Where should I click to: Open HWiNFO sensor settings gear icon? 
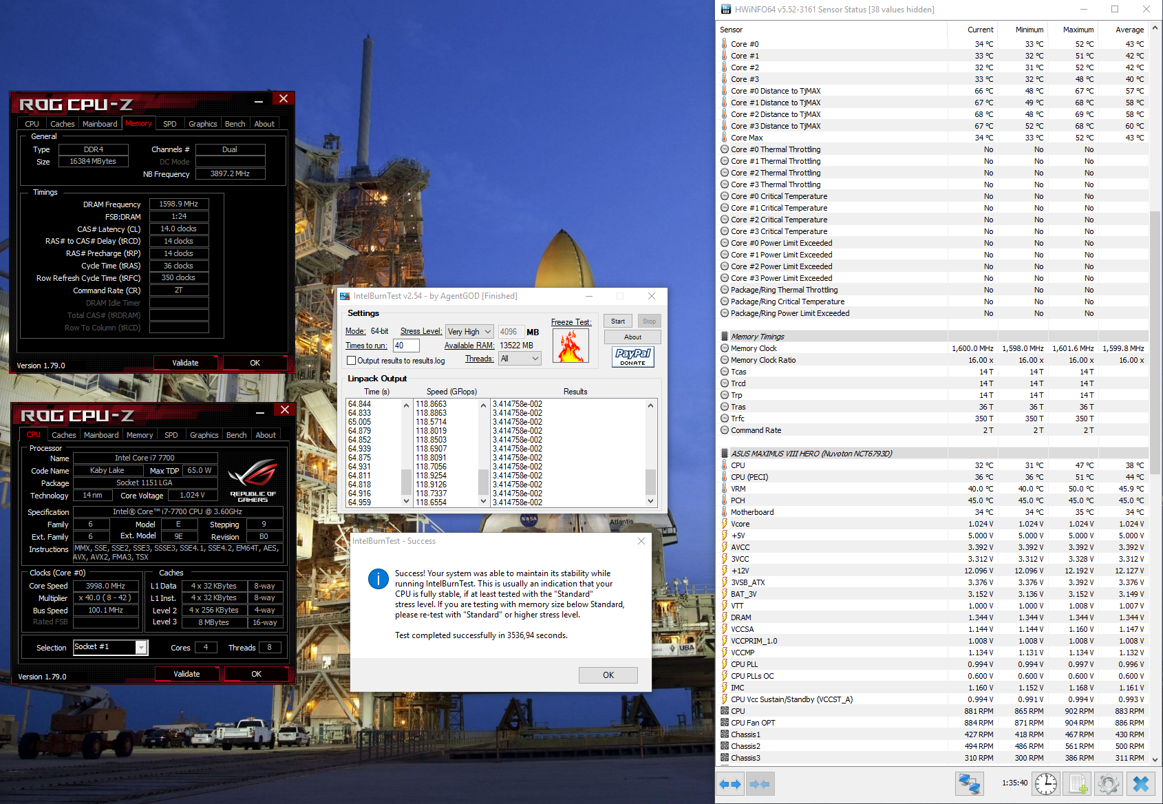(x=1108, y=784)
